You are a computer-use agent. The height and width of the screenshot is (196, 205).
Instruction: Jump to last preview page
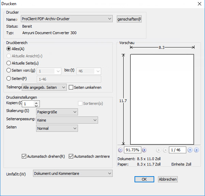(x=196, y=150)
